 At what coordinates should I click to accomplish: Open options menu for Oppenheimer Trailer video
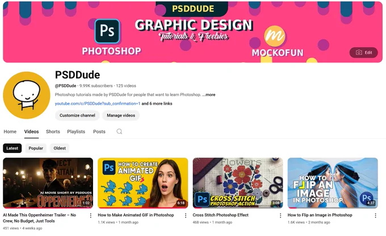click(x=91, y=216)
